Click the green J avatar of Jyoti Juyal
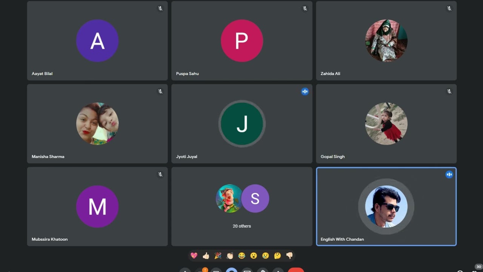The height and width of the screenshot is (272, 483). coord(242,124)
